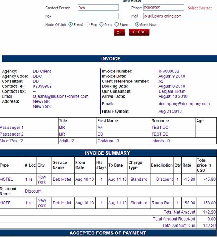Click the empty Fax input field

98,16
